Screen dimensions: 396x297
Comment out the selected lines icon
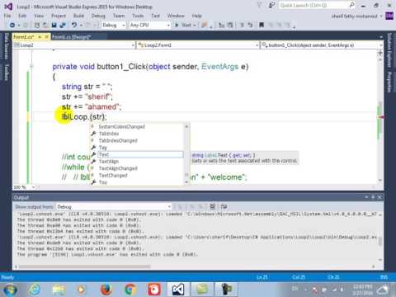(242, 25)
